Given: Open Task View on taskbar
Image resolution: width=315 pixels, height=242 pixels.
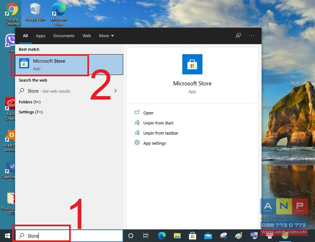Looking at the screenshot, I should coord(146,236).
